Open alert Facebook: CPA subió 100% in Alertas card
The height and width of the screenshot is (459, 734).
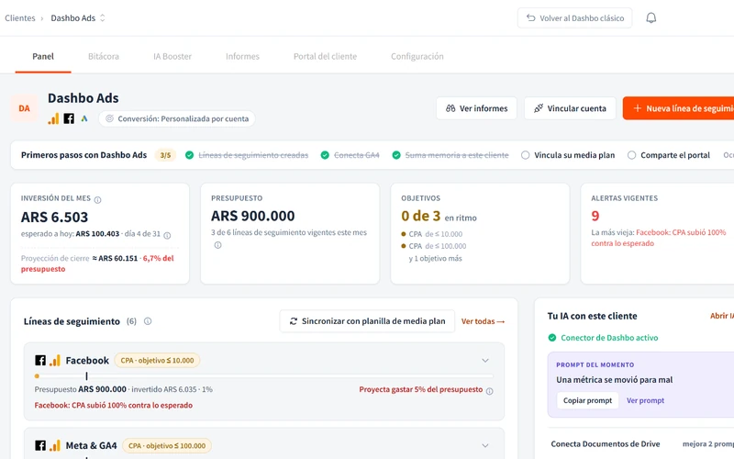658,238
